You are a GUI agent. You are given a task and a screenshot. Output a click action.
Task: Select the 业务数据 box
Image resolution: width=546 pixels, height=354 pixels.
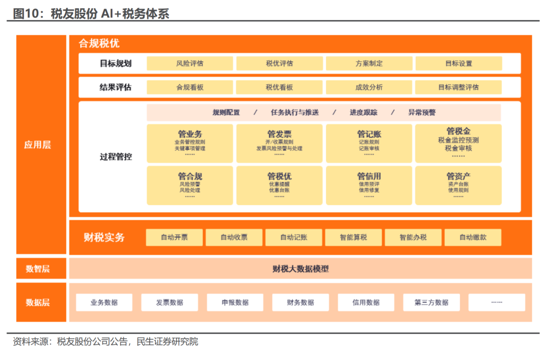point(104,302)
